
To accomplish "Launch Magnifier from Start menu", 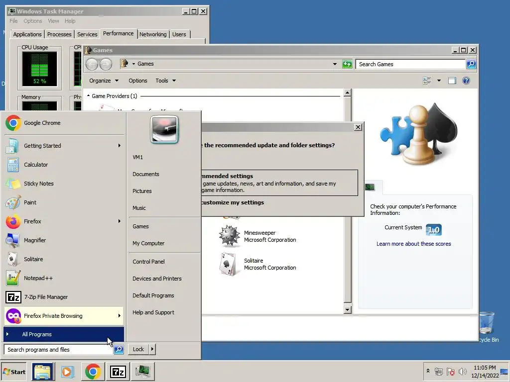I will (x=64, y=240).
